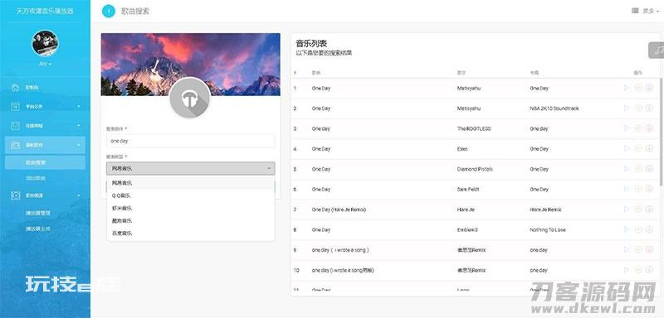
Task: Click plus icon on NBA 2K10 Soundtrack row
Action: tap(638, 108)
